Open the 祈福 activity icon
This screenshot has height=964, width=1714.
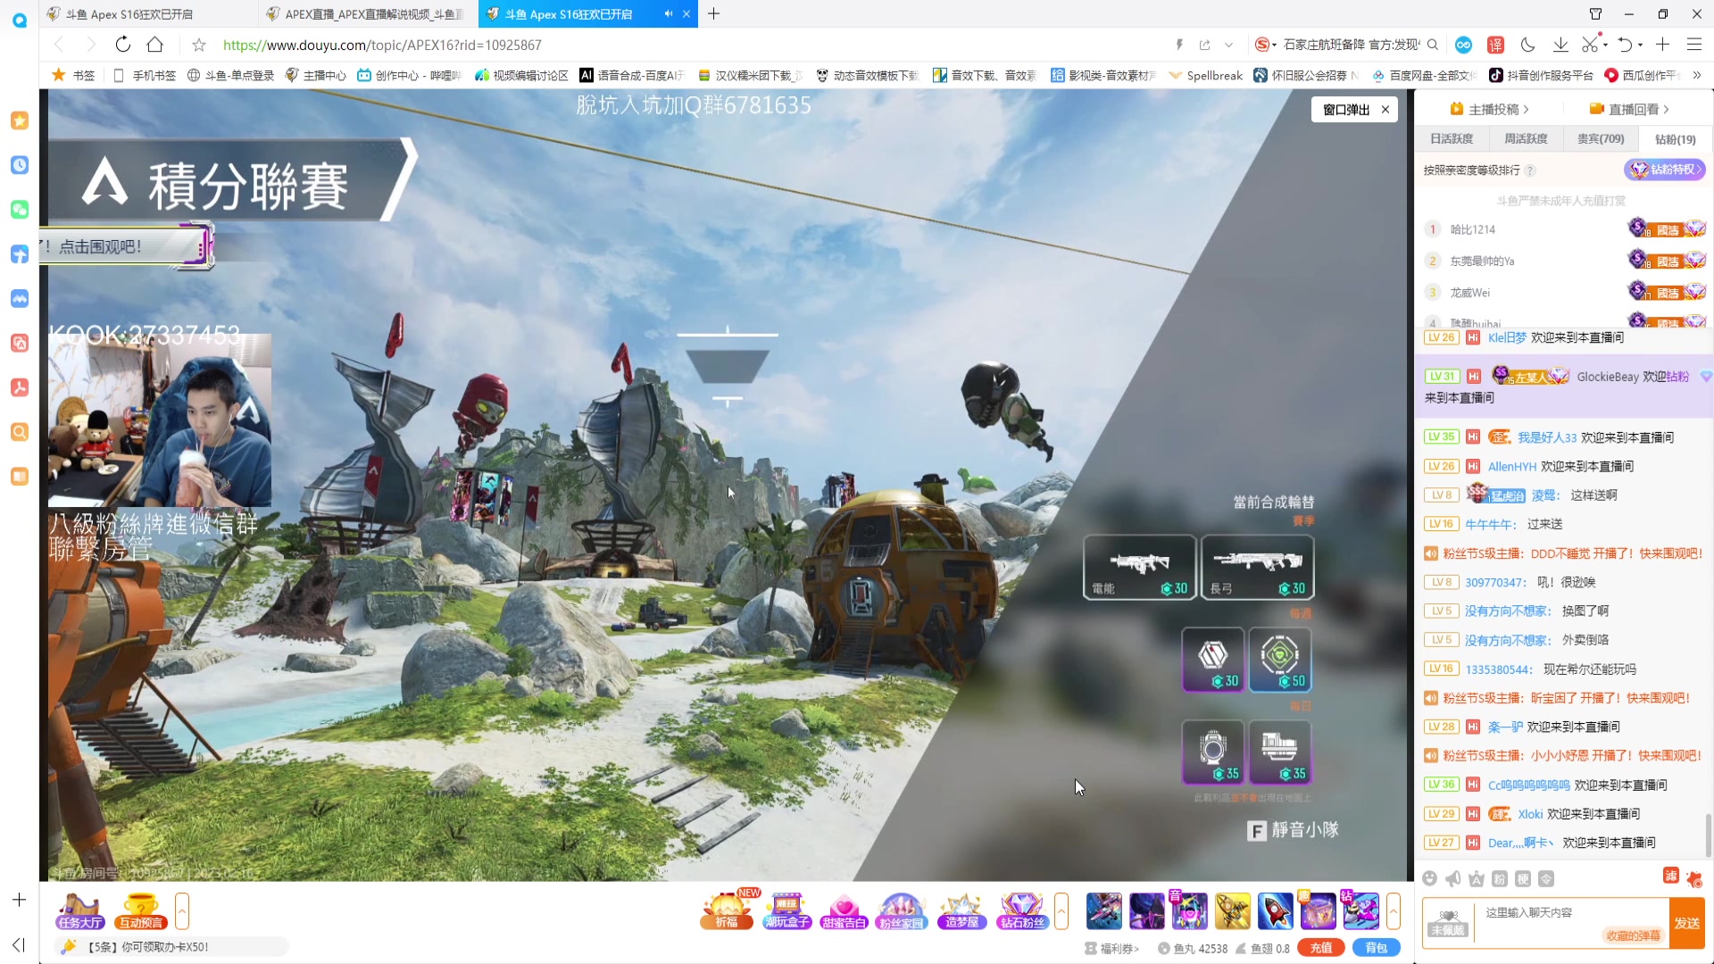[727, 910]
